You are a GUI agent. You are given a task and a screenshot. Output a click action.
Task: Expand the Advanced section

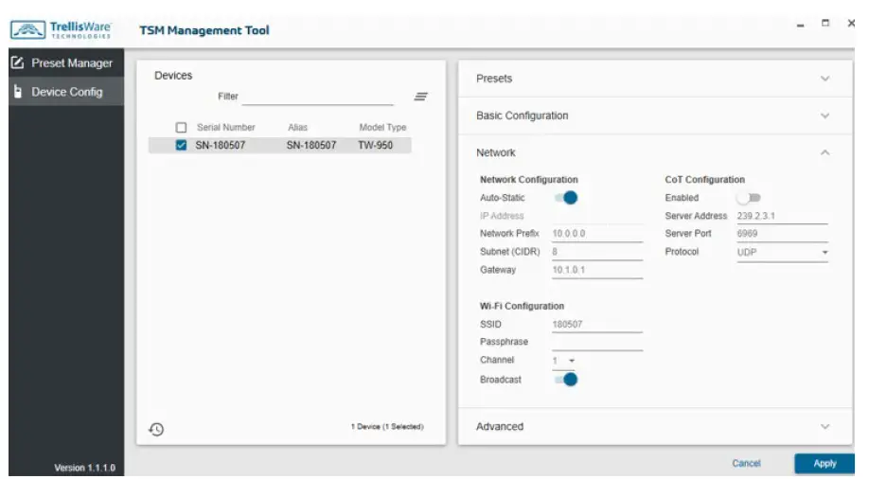tap(655, 426)
